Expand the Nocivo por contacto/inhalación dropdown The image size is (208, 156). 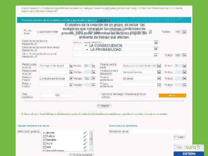pyautogui.click(x=159, y=66)
